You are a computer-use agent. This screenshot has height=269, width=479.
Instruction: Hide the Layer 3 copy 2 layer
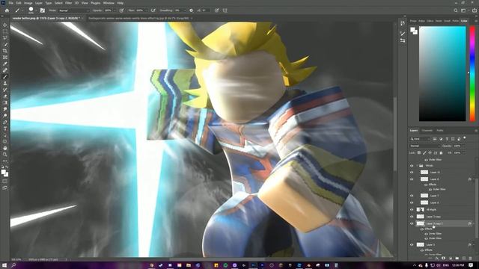pos(412,223)
